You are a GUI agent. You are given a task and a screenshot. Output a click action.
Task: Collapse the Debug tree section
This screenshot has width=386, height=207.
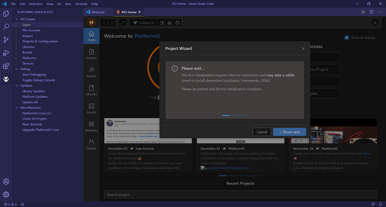click(17, 69)
